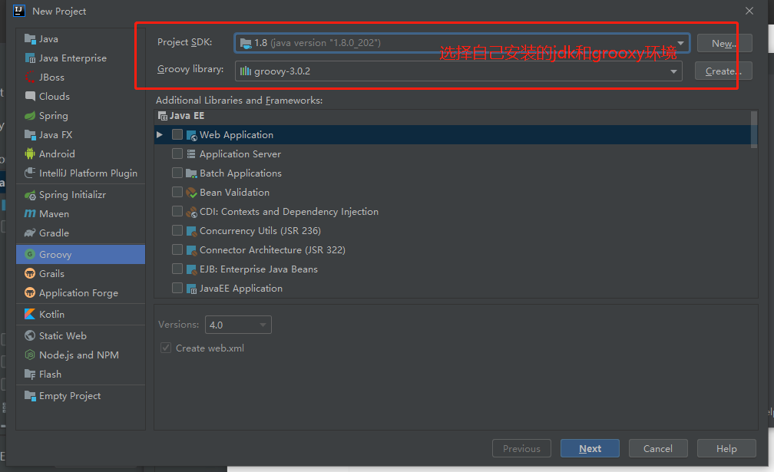Select Spring Initializr project type label
Viewport: 774px width, 472px height.
(72, 195)
